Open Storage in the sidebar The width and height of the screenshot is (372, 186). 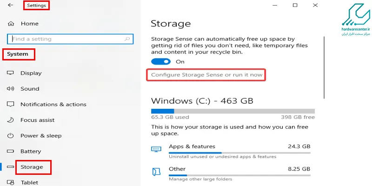pos(32,167)
